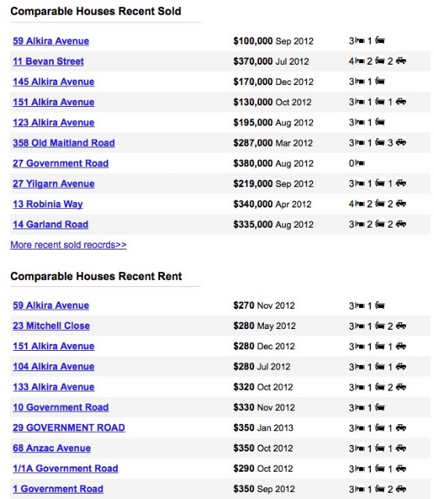Open 23 Mitchell Close rental listing
Viewport: 434px width, 499px height.
pyautogui.click(x=51, y=326)
